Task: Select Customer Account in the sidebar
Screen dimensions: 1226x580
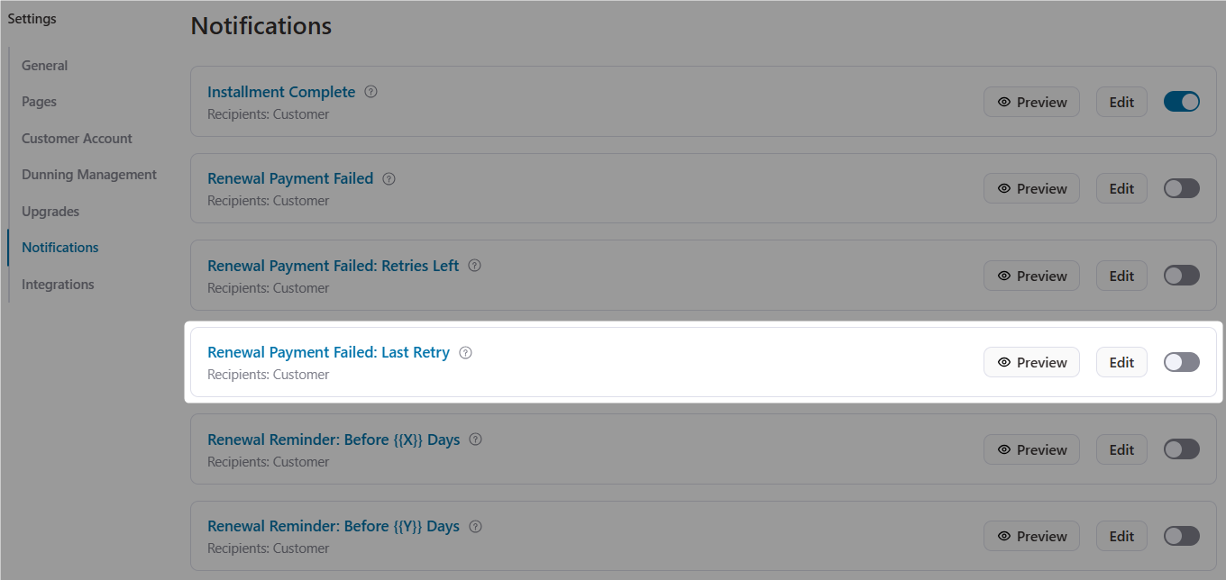Action: (77, 138)
